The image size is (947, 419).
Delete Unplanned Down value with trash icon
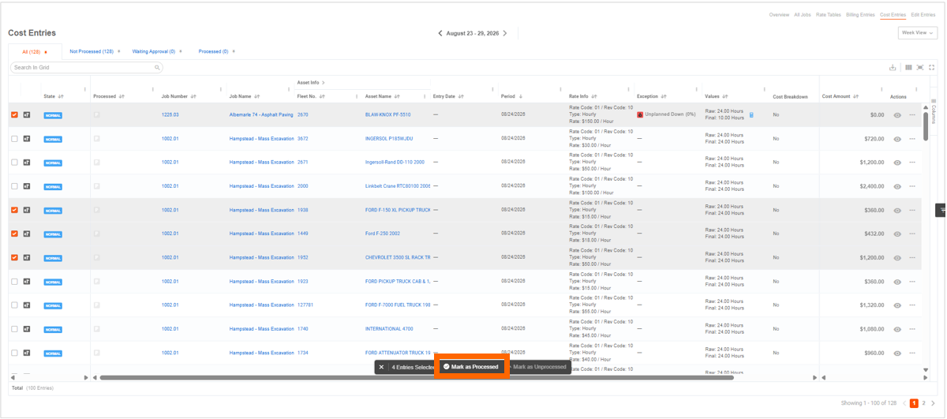pos(751,115)
